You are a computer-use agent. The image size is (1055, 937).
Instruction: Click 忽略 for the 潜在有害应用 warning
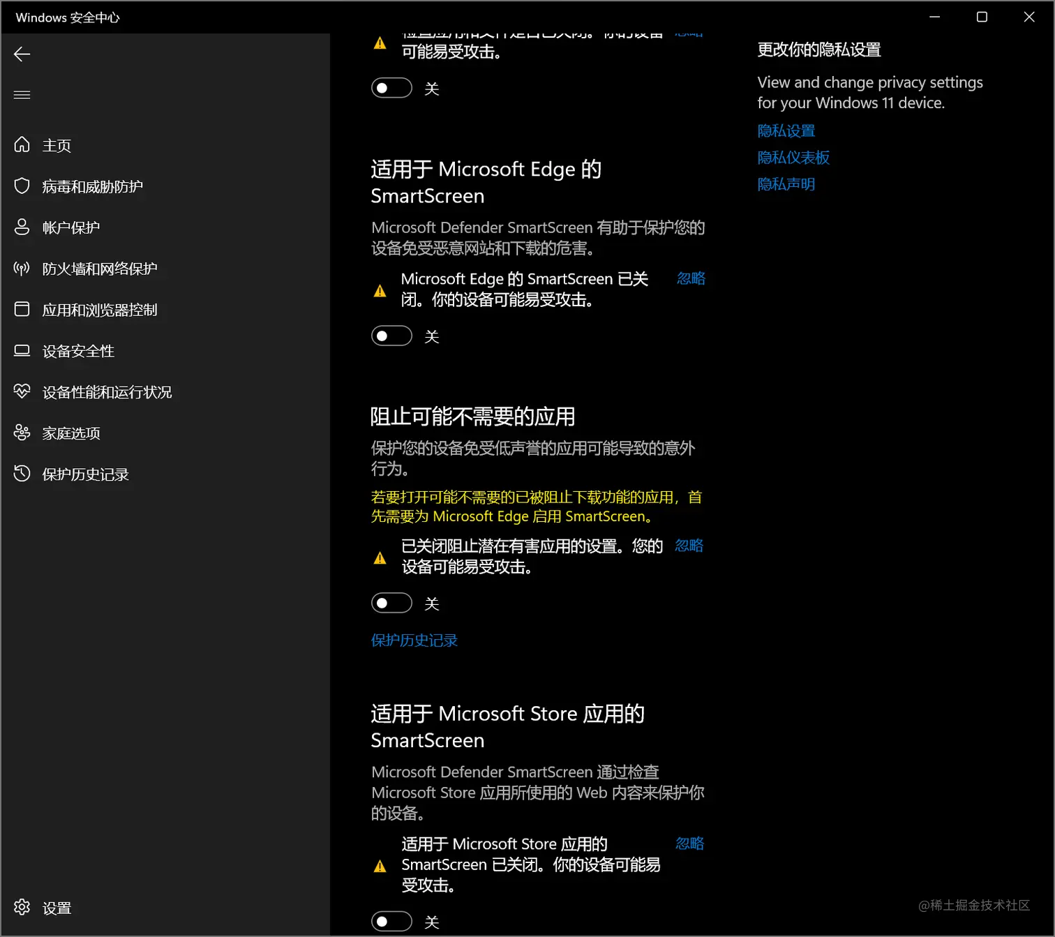point(689,546)
